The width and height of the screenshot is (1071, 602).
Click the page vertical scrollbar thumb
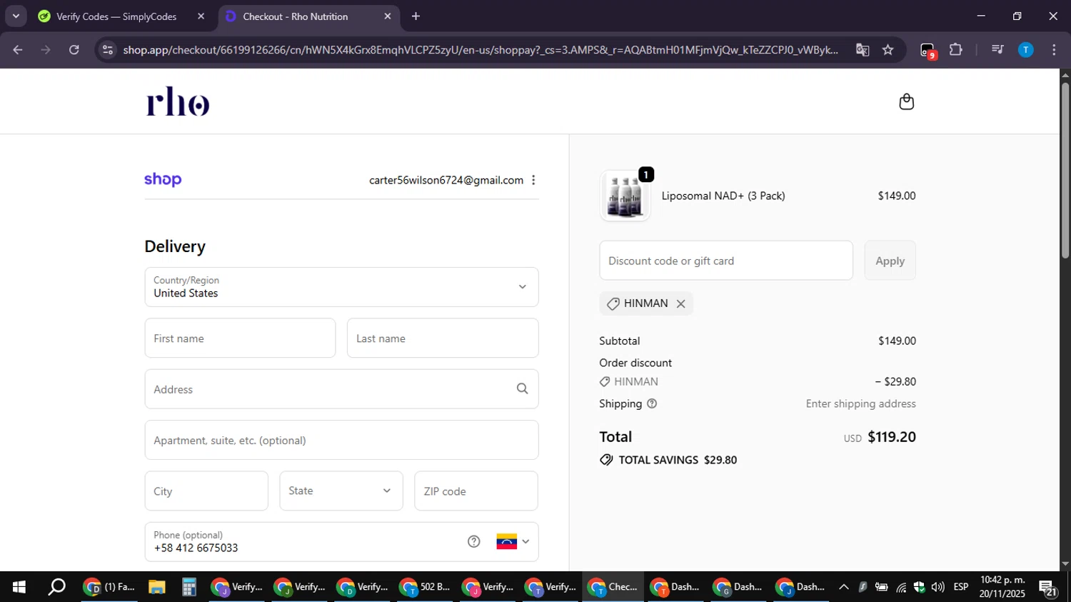click(x=1065, y=170)
